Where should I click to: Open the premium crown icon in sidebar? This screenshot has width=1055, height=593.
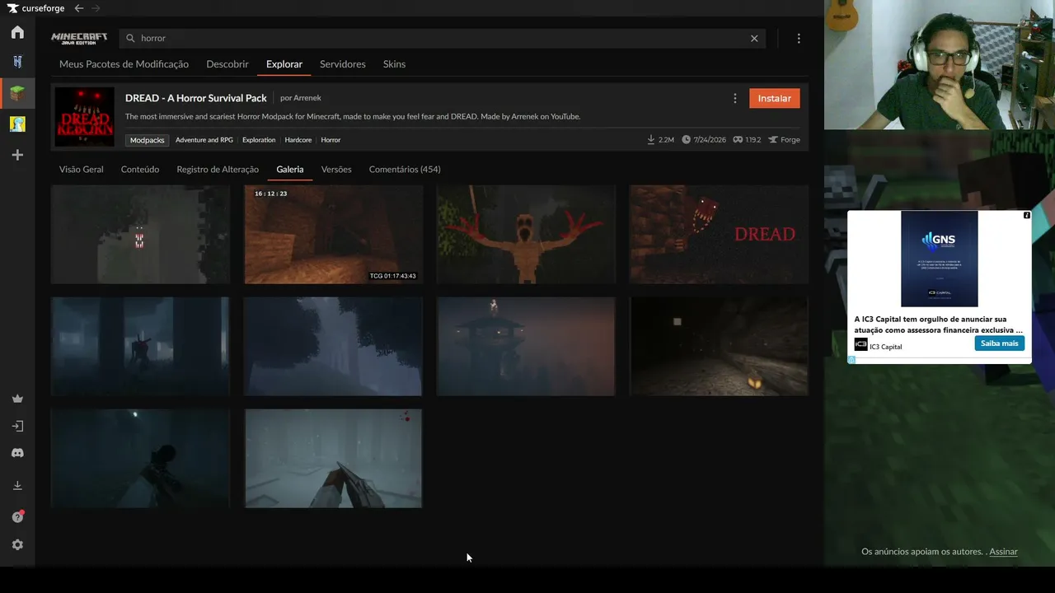[x=17, y=399]
